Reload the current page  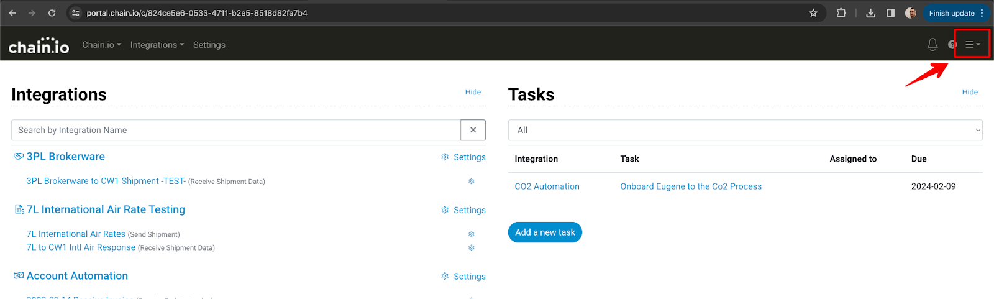coord(52,13)
